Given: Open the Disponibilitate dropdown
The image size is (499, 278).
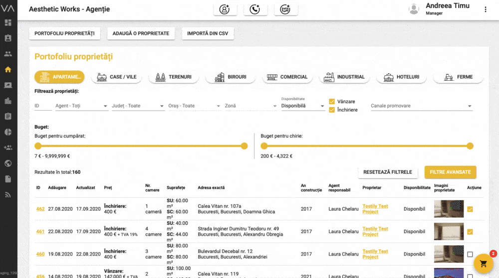Looking at the screenshot, I should (x=303, y=106).
